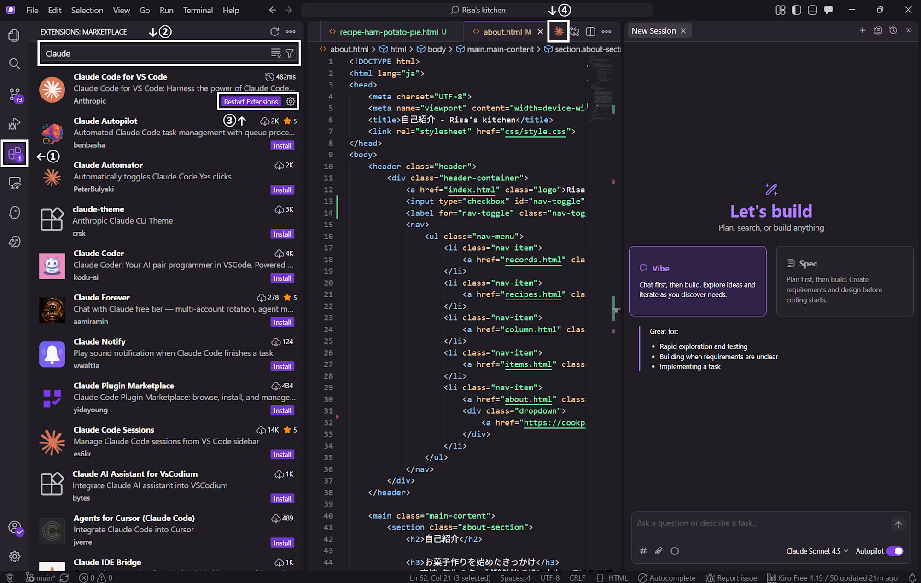
Task: Toggle primary side bar layout button
Action: tap(796, 10)
